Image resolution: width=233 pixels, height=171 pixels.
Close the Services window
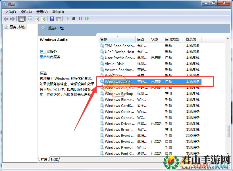(224, 3)
